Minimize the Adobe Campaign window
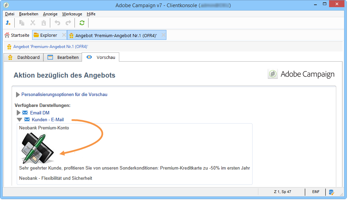The image size is (353, 207). click(x=315, y=4)
